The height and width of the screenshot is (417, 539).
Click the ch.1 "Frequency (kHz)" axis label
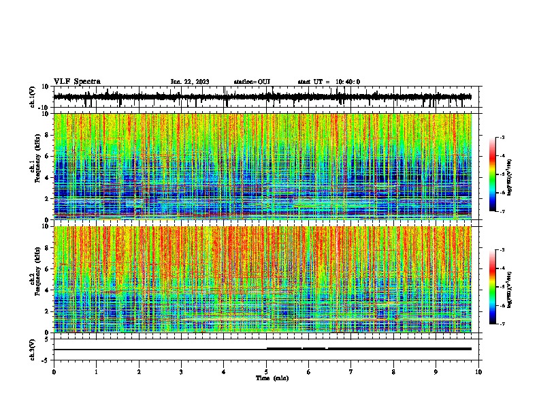click(x=37, y=158)
